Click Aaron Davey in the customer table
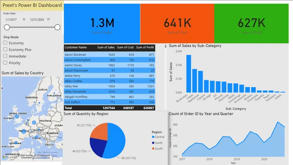The width and height of the screenshot is (293, 165). click(73, 65)
